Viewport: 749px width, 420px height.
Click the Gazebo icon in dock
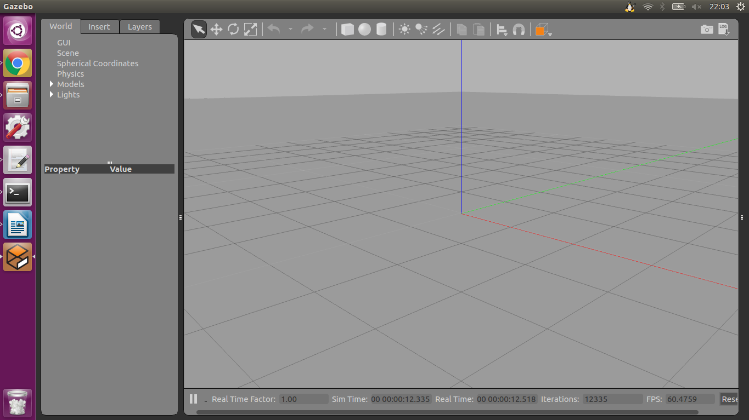point(18,257)
